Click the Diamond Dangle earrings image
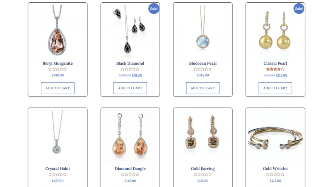336x187 pixels. click(x=130, y=136)
